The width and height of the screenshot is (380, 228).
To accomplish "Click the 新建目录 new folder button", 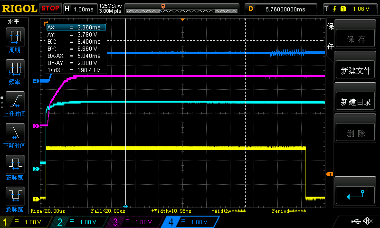I will (355, 101).
